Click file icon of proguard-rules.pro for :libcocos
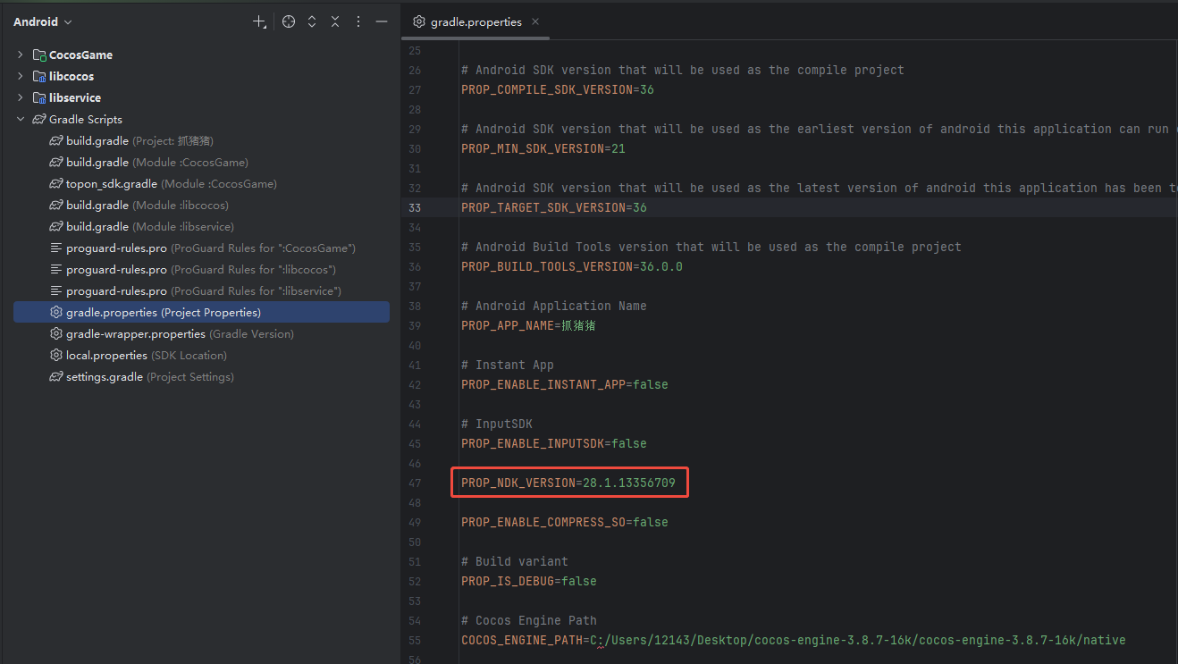 56,269
